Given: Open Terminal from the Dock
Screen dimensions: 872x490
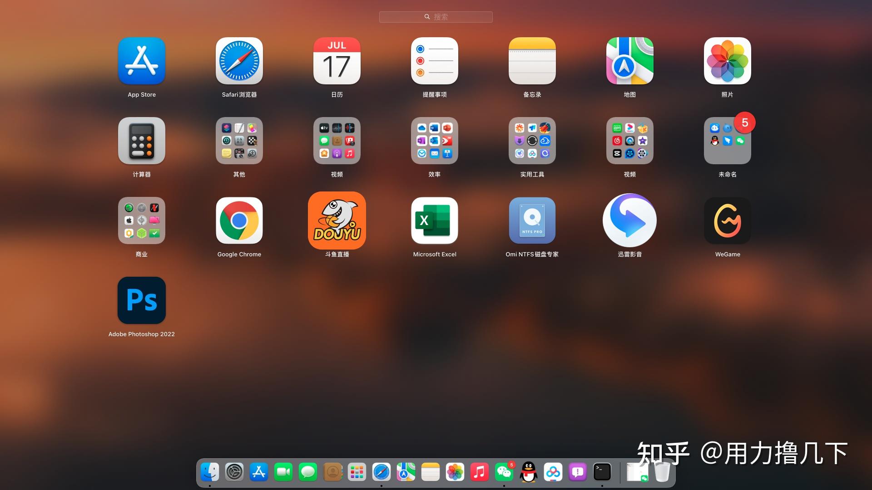Looking at the screenshot, I should pos(602,472).
